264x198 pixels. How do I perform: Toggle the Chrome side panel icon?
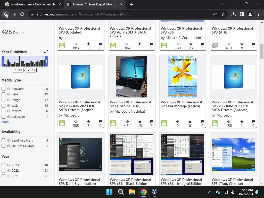[x=242, y=14]
